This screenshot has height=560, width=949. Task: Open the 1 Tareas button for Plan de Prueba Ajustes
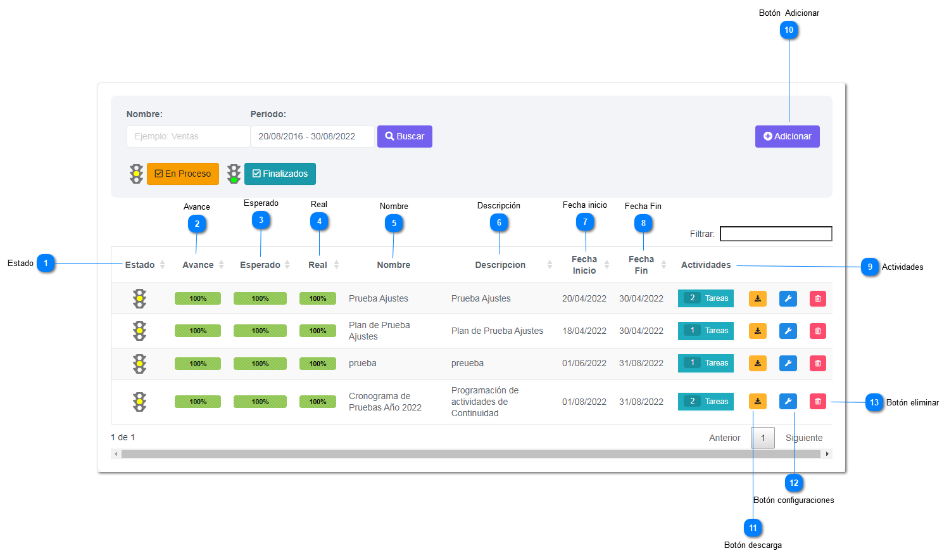(706, 331)
